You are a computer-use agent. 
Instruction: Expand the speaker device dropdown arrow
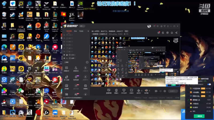[x=150, y=90]
